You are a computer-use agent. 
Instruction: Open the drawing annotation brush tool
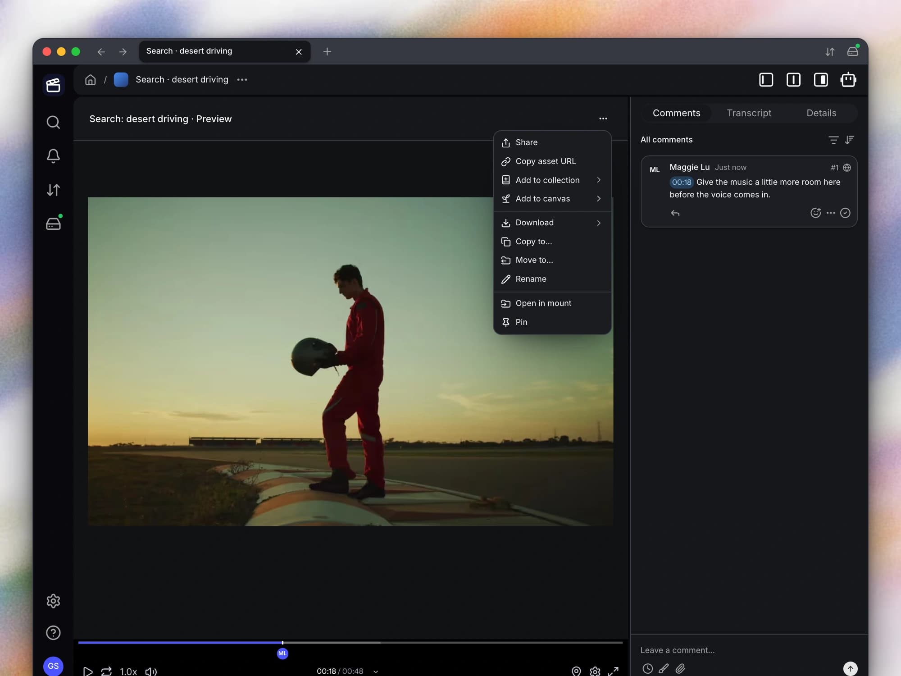(x=664, y=668)
